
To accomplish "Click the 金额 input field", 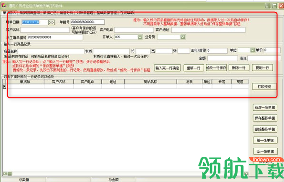I will pos(222,58).
